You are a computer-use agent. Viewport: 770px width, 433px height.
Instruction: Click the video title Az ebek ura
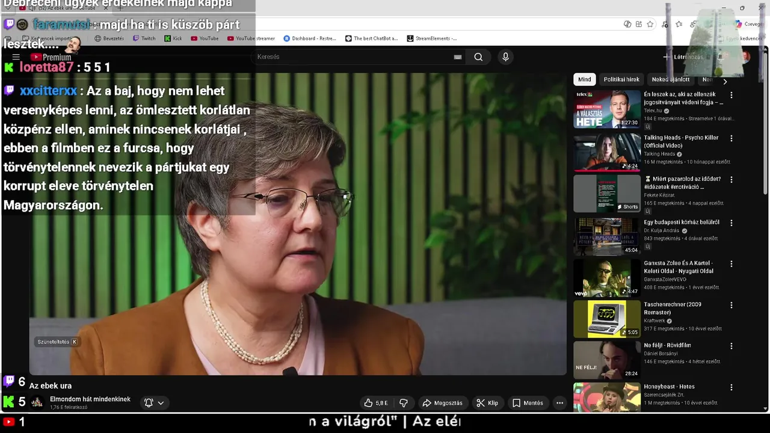(x=51, y=386)
